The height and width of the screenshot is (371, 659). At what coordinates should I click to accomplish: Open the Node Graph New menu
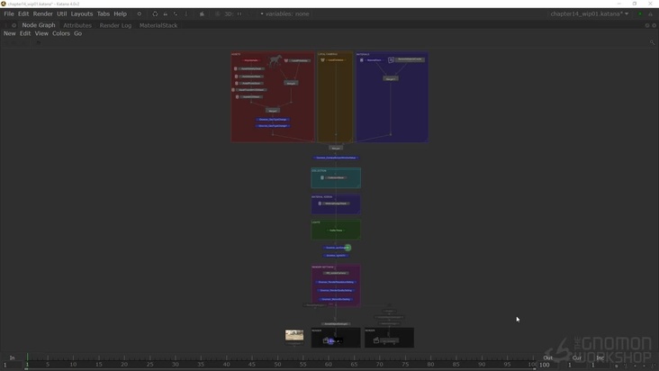coord(10,33)
